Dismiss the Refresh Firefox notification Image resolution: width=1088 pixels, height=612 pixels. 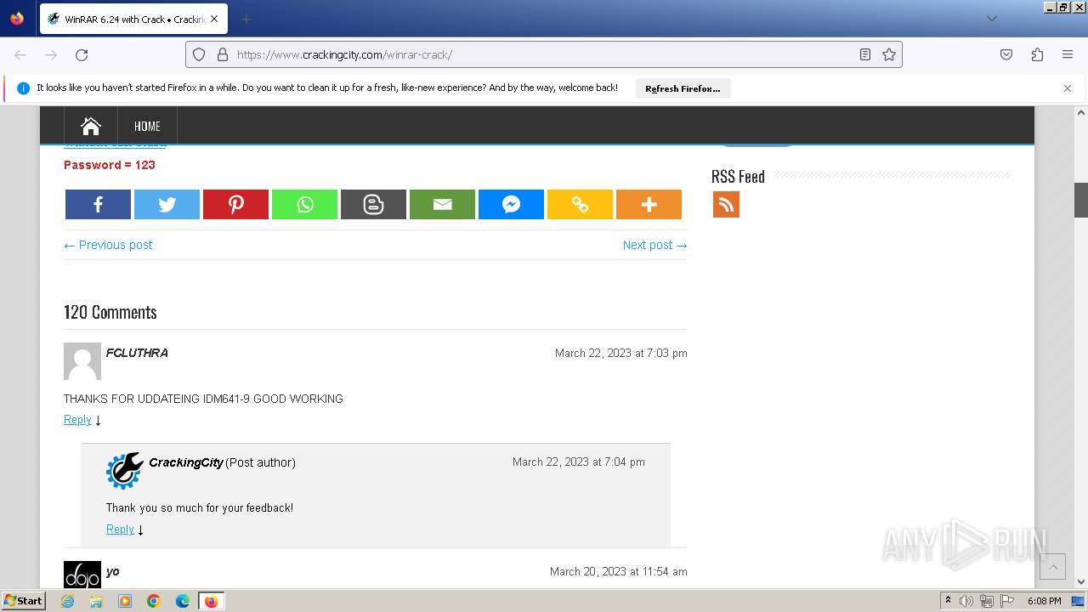(1068, 88)
